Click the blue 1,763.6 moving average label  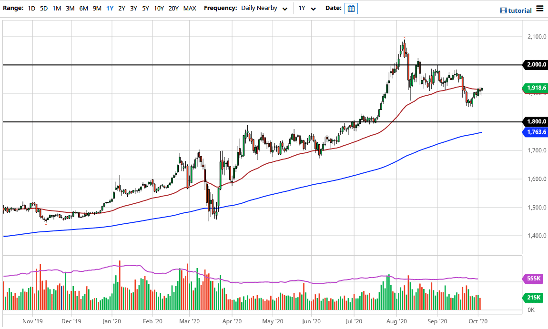pos(535,132)
